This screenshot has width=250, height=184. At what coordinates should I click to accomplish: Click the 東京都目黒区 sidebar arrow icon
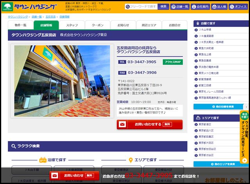point(196,137)
